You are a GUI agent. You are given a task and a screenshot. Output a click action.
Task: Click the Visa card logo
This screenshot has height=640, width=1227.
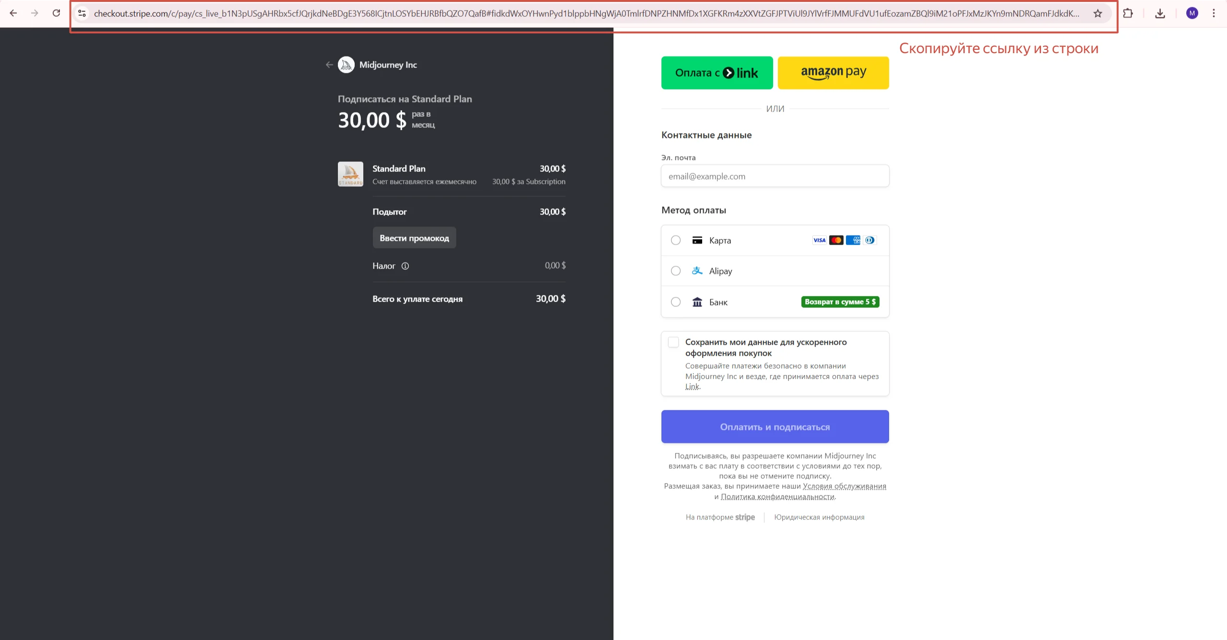819,240
